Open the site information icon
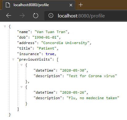127x120 pixels. click(51, 16)
